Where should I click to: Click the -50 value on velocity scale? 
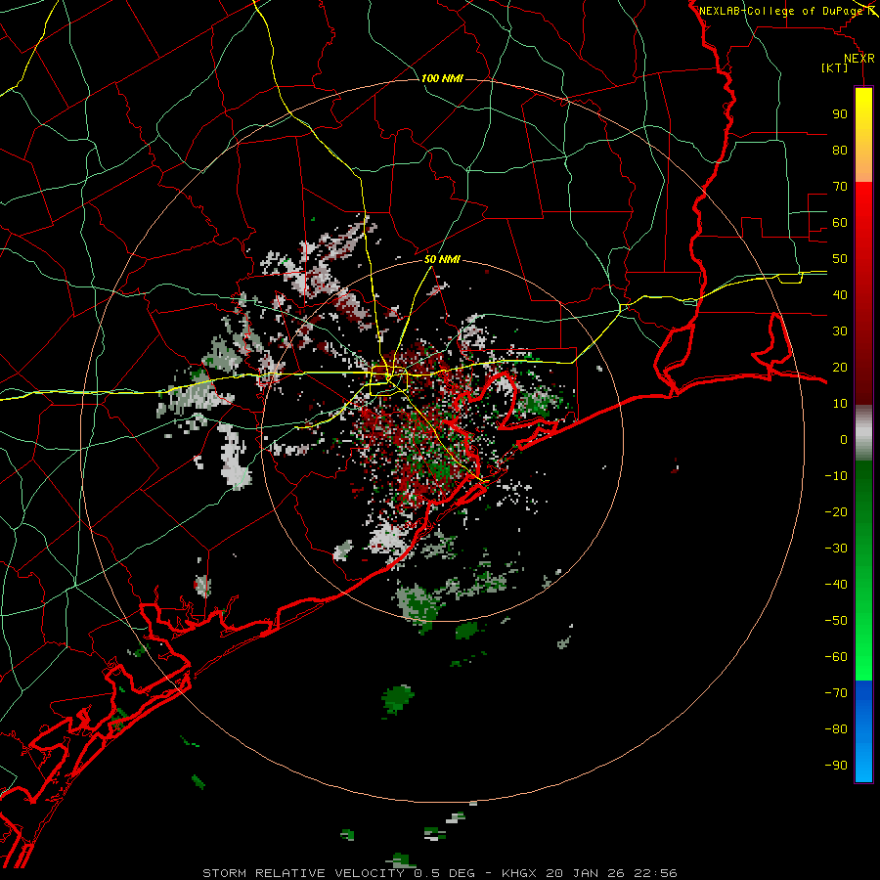[x=836, y=621]
